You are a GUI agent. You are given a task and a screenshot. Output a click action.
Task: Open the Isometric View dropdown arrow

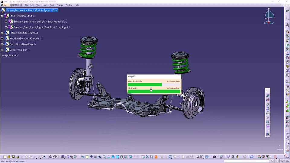coord(119,158)
